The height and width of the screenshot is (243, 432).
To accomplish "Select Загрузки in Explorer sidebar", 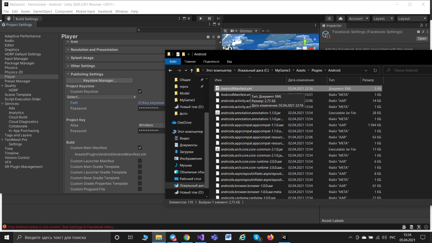I will 186,152.
